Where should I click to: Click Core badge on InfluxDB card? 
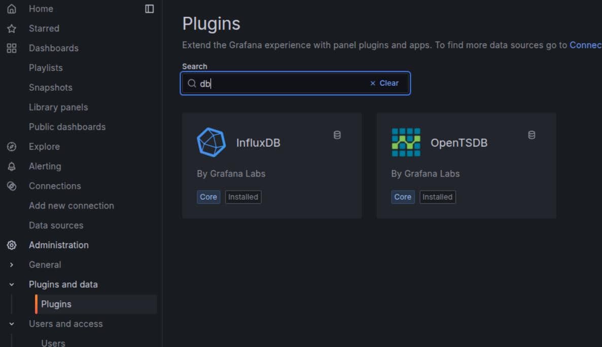208,197
